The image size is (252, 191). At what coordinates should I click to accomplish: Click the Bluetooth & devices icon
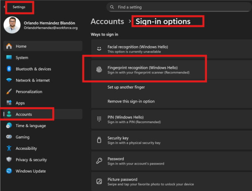[9, 69]
